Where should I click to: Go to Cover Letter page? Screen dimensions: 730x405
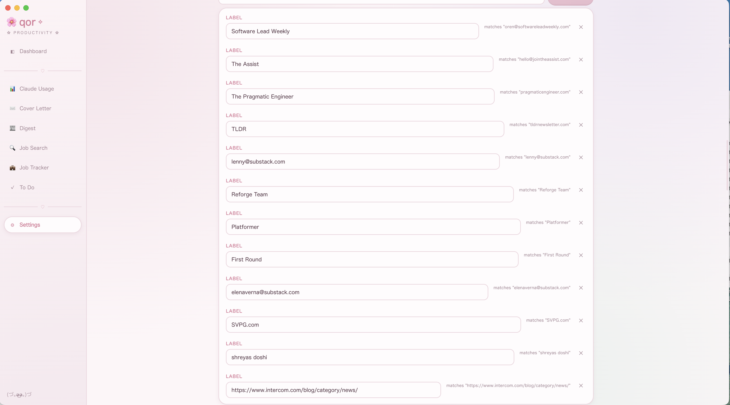pos(43,109)
